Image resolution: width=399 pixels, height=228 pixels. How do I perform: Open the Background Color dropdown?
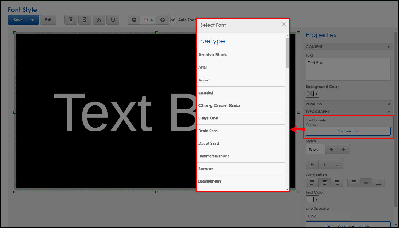[x=316, y=94]
